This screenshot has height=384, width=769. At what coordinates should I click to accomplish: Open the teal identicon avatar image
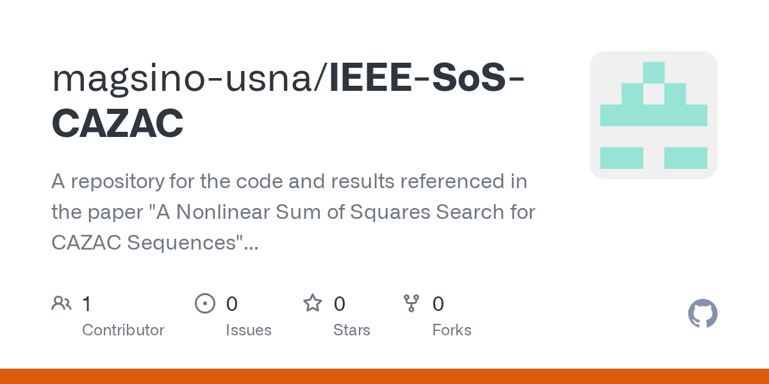(x=653, y=115)
